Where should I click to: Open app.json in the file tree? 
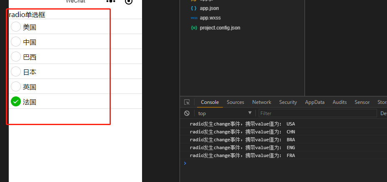click(x=209, y=8)
